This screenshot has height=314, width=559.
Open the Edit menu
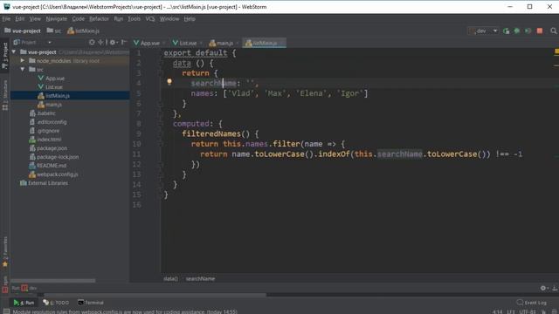[x=19, y=19]
